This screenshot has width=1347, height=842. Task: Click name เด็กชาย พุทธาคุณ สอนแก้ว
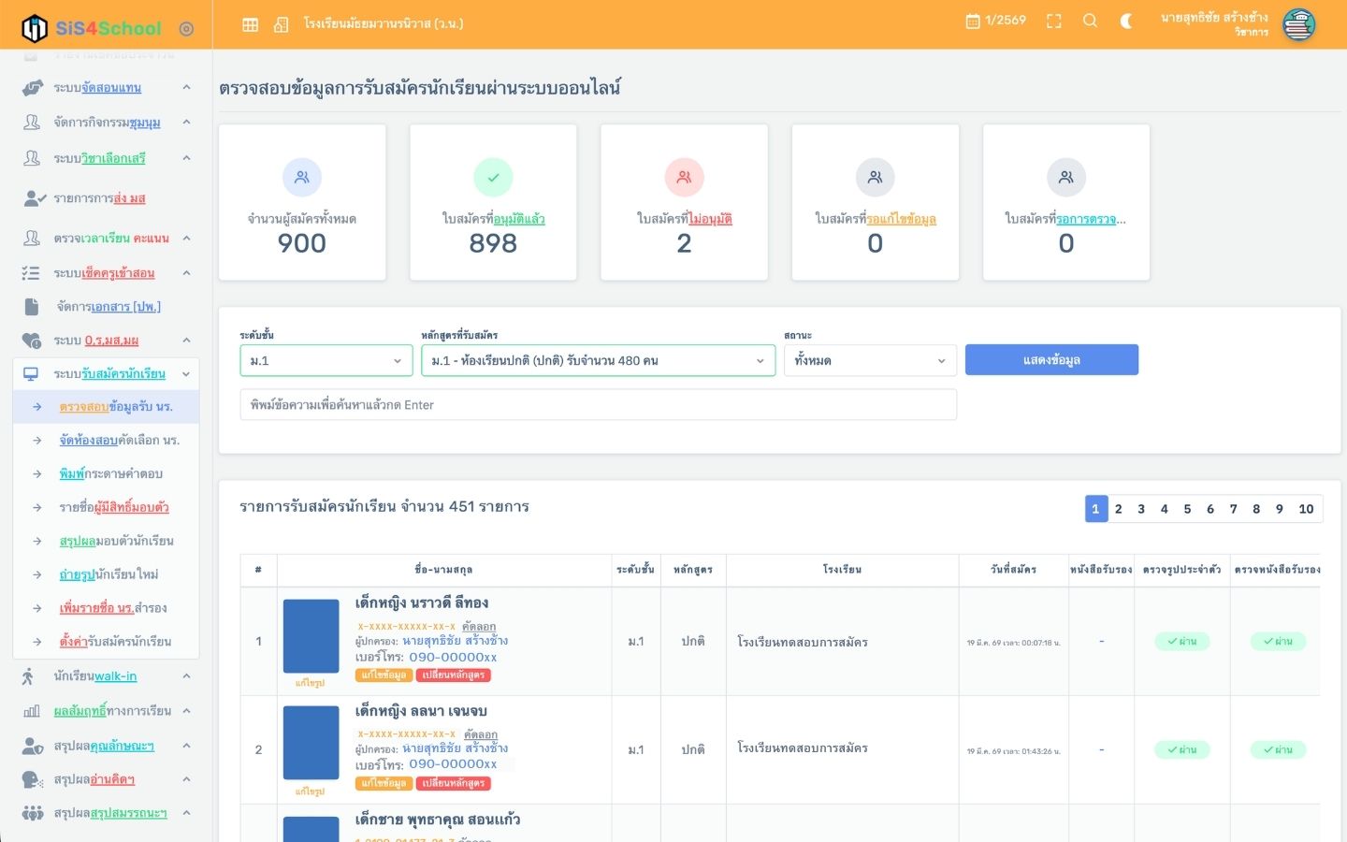pyautogui.click(x=438, y=820)
